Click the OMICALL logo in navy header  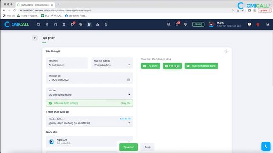pyautogui.click(x=17, y=24)
